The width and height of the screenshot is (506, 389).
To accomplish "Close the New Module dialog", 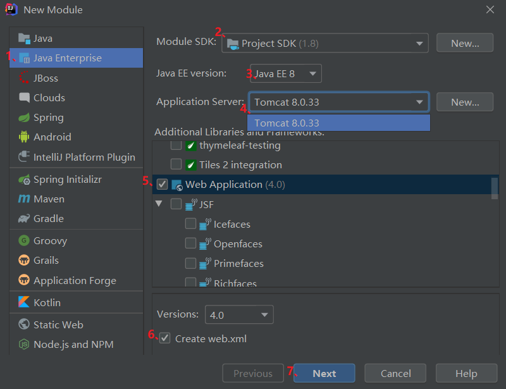I will point(490,9).
